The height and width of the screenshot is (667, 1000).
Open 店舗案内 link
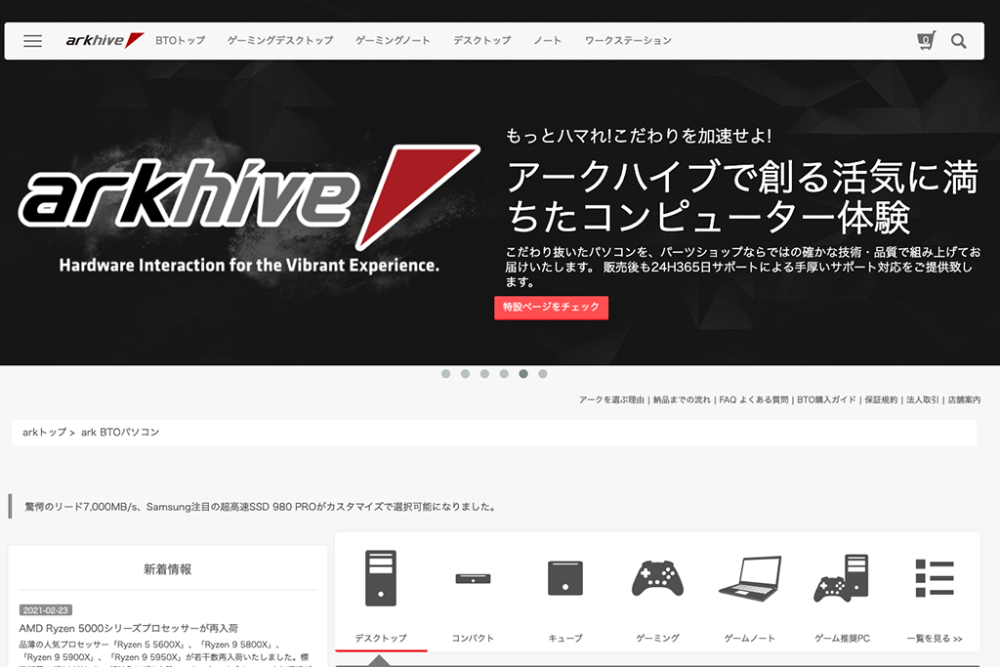pyautogui.click(x=964, y=399)
